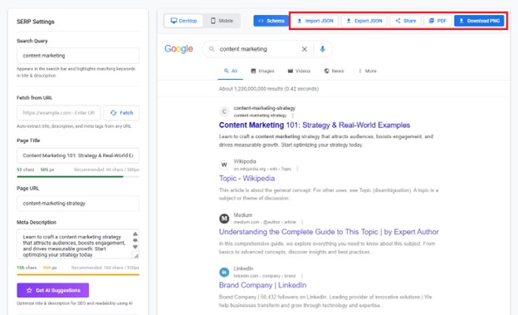This screenshot has height=315, width=518.
Task: Select the All results tab
Action: tap(231, 71)
